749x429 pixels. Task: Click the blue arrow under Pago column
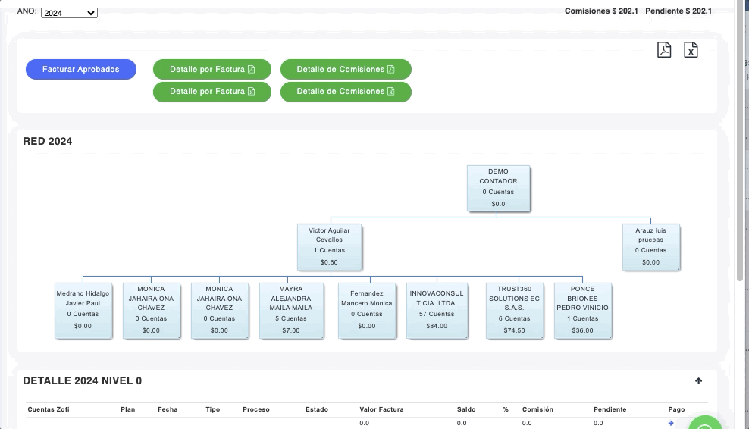pyautogui.click(x=671, y=423)
